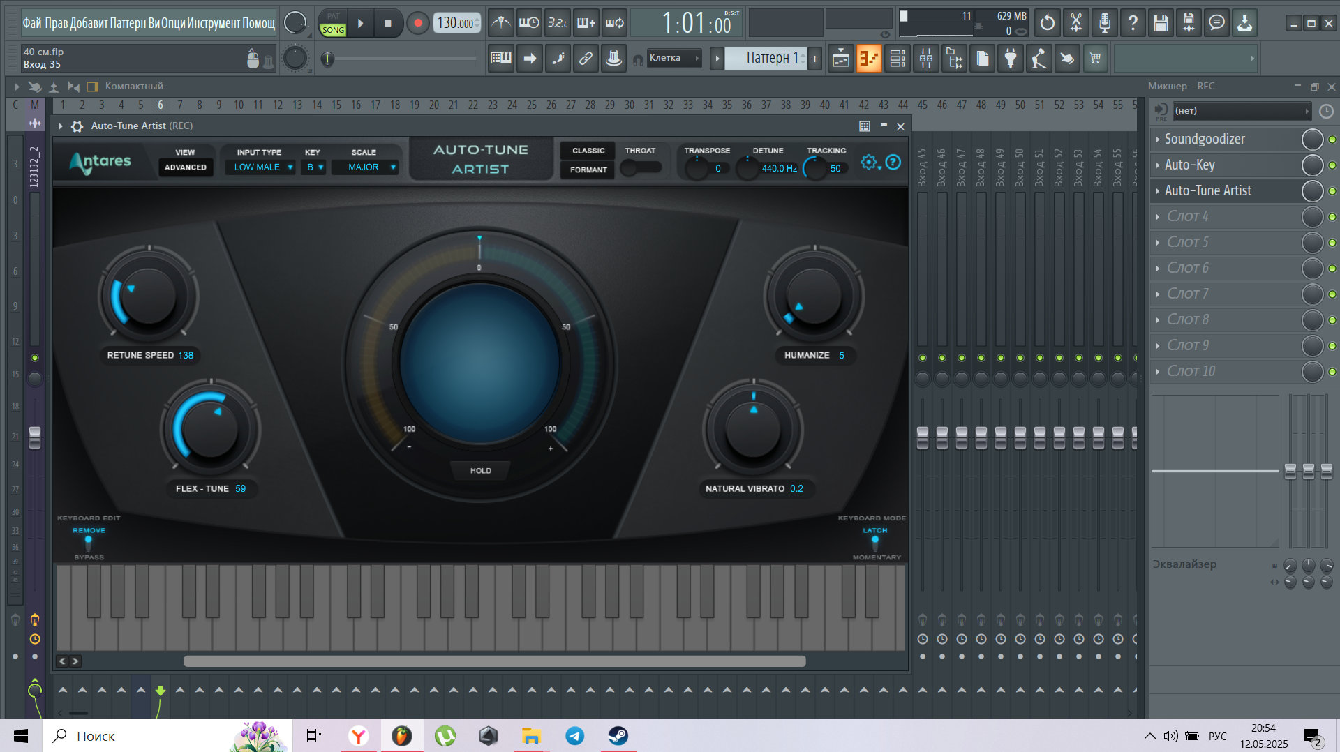
Task: Open the snap dropdown labeled Клетка
Action: [673, 59]
